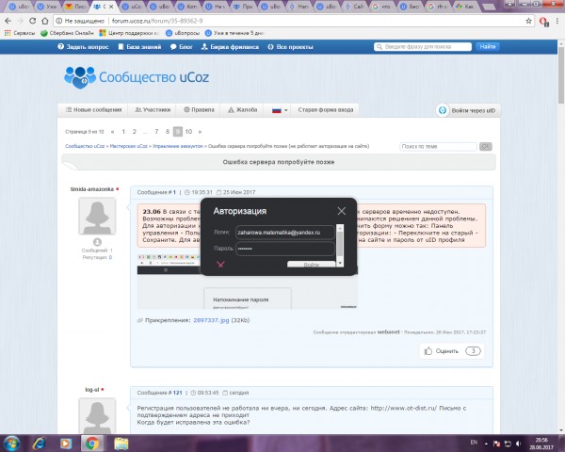Open uВопросы bookmark

pyautogui.click(x=183, y=33)
